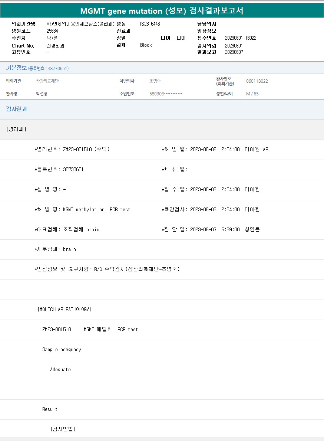Viewport: 324px width, 441px height.
Task: Select patient number 060118022
Action: point(257,81)
